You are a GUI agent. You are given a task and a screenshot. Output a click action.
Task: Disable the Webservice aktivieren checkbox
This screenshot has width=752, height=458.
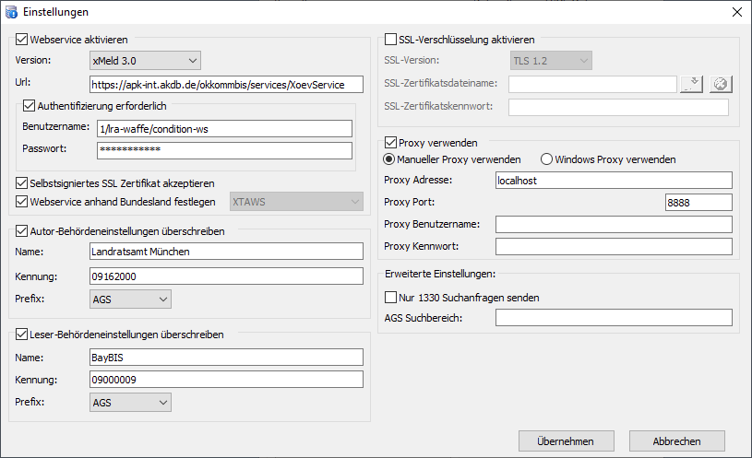pyautogui.click(x=22, y=40)
